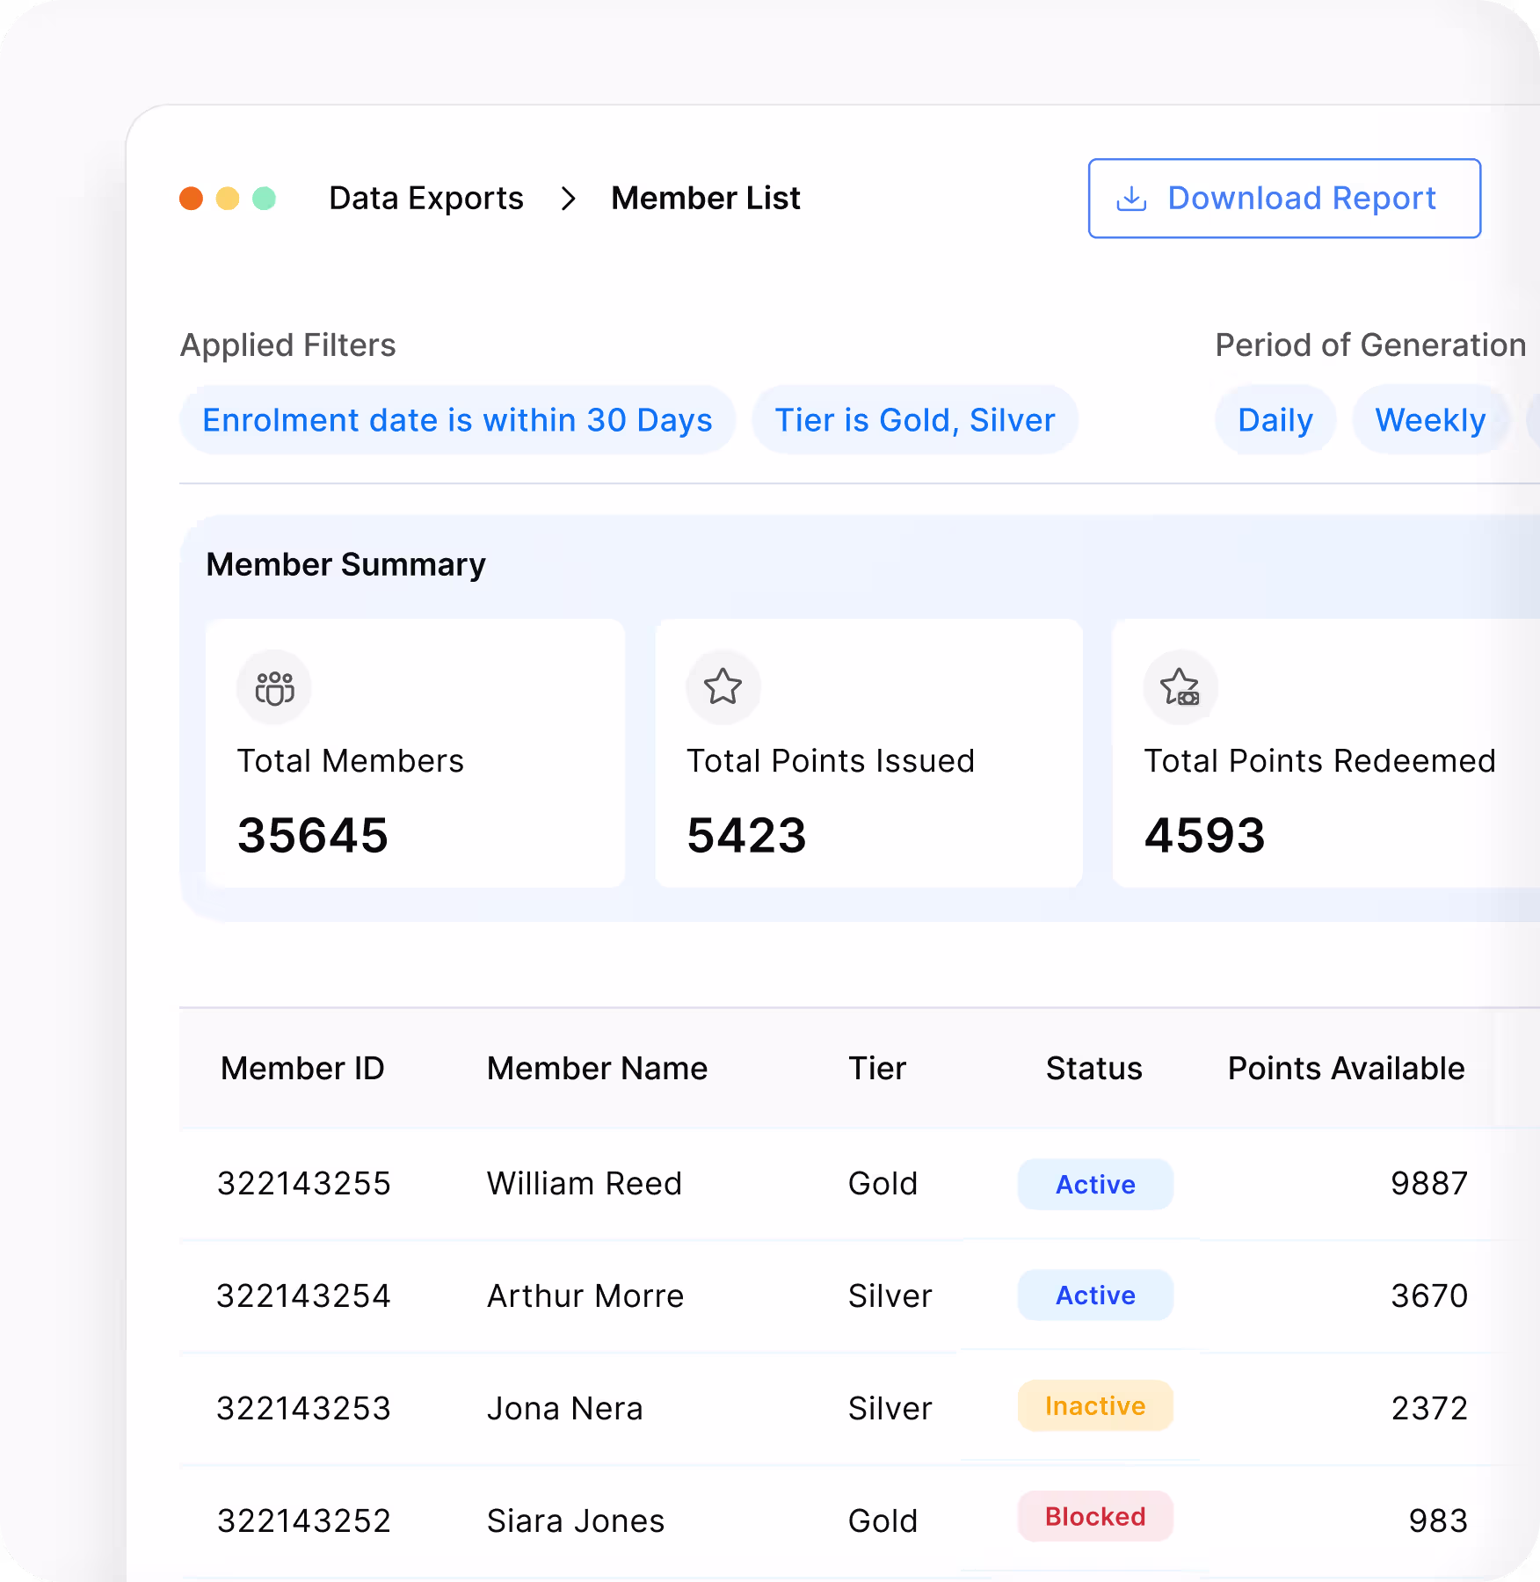Click the Member Name column header
1540x1582 pixels.
coord(597,1069)
